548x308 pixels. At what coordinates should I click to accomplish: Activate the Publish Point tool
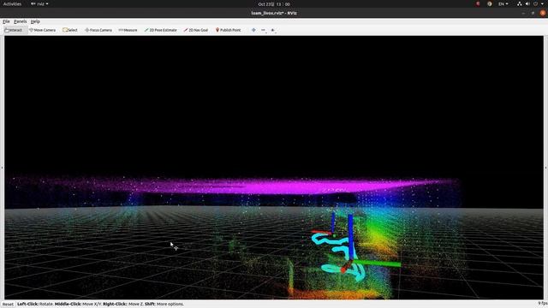click(x=228, y=30)
